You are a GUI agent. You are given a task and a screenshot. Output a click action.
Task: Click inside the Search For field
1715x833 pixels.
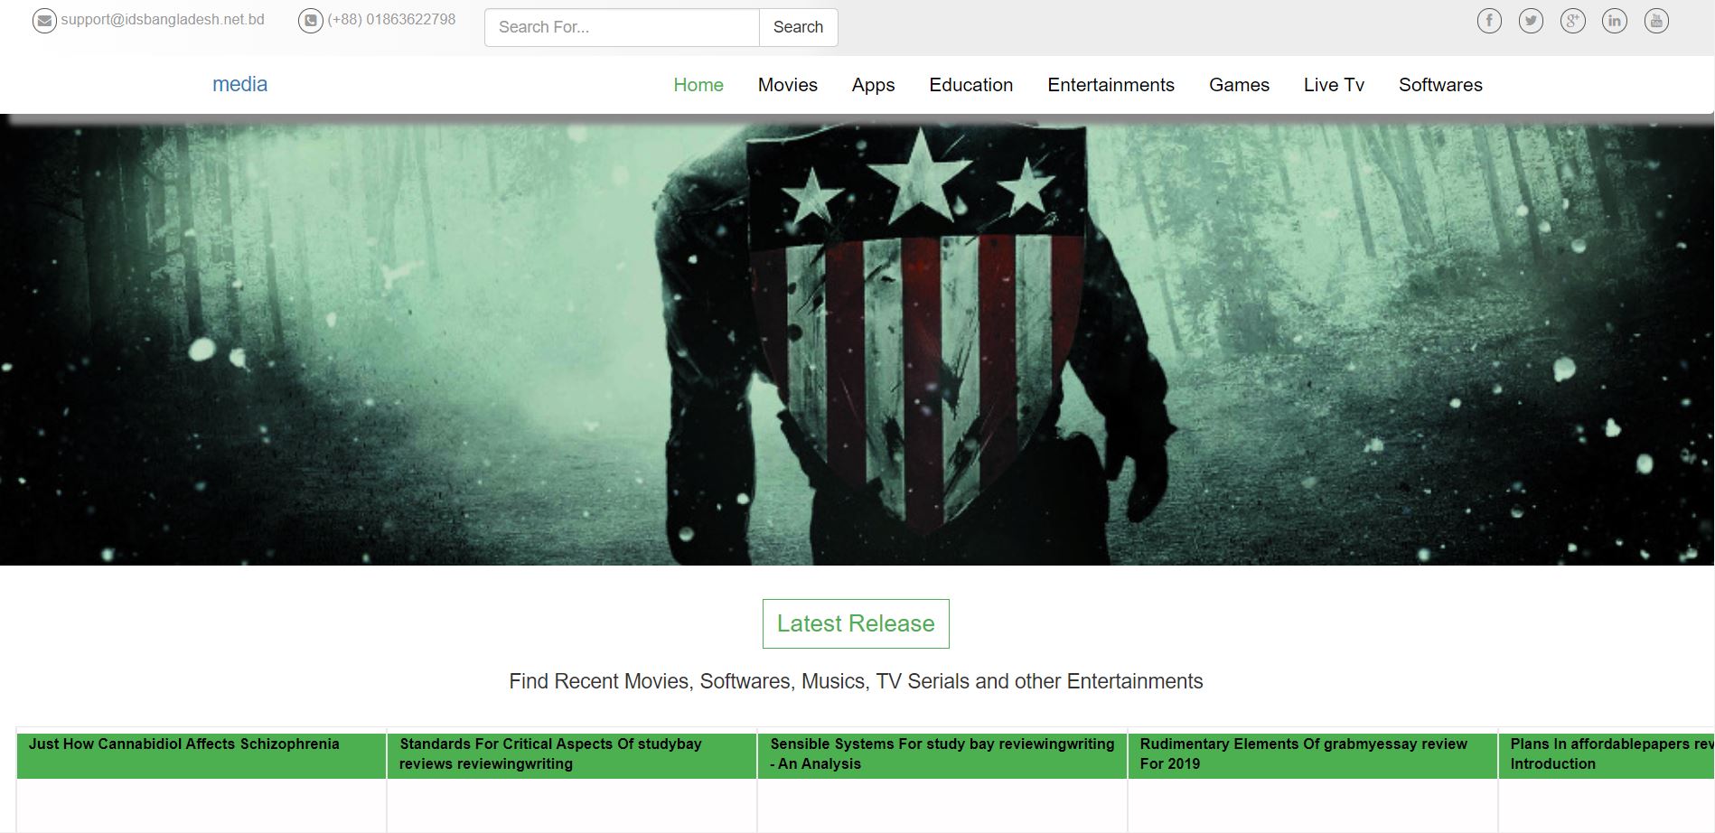click(x=622, y=27)
